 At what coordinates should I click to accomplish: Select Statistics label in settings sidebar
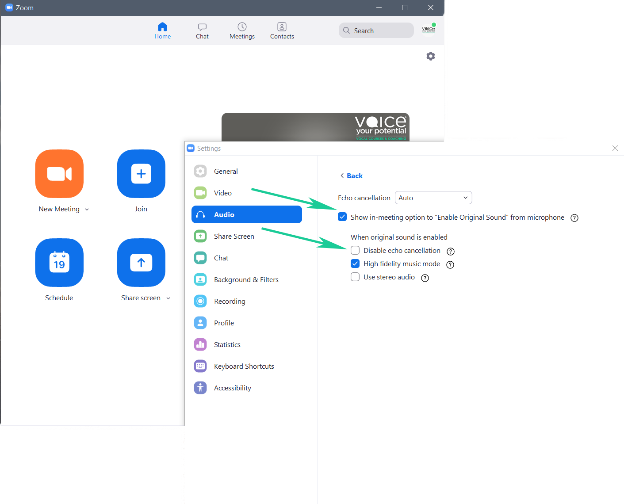[x=227, y=344]
